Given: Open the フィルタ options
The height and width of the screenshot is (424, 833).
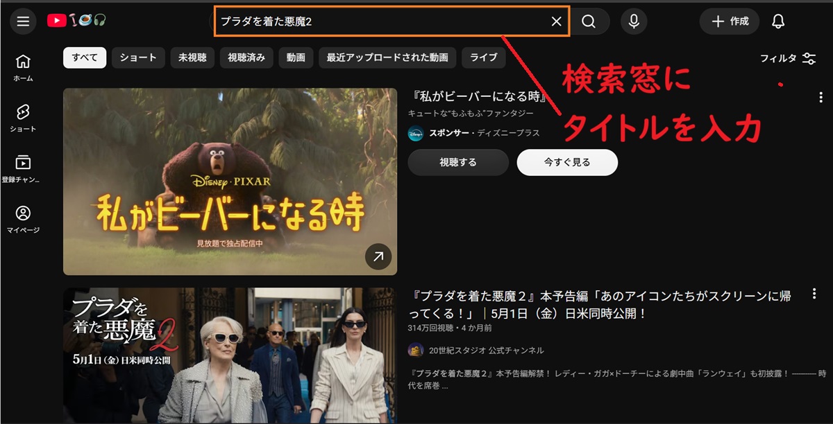Looking at the screenshot, I should click(x=788, y=58).
